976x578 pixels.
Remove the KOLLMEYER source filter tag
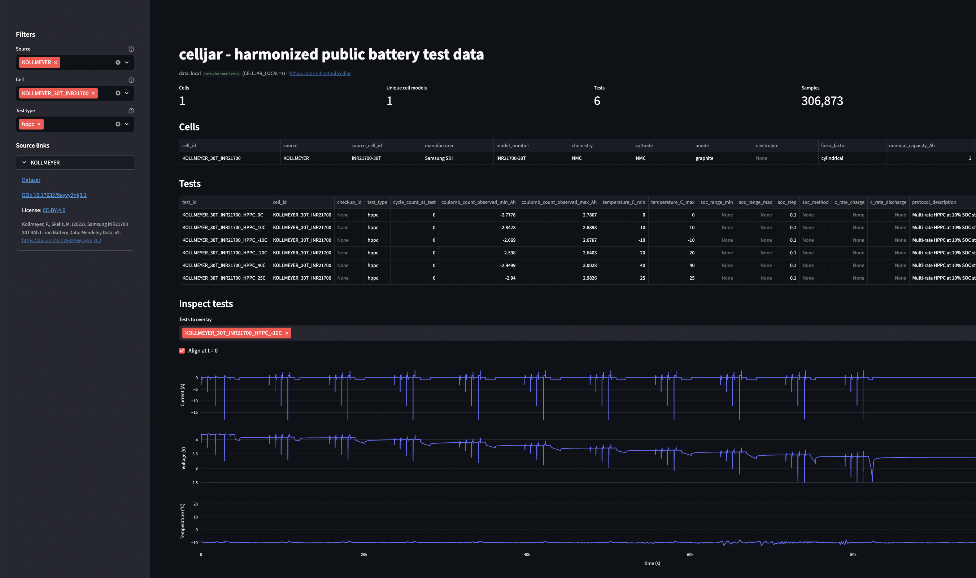(x=56, y=62)
